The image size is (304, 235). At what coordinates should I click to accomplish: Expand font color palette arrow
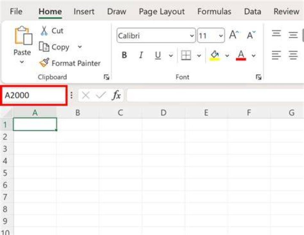[254, 56]
